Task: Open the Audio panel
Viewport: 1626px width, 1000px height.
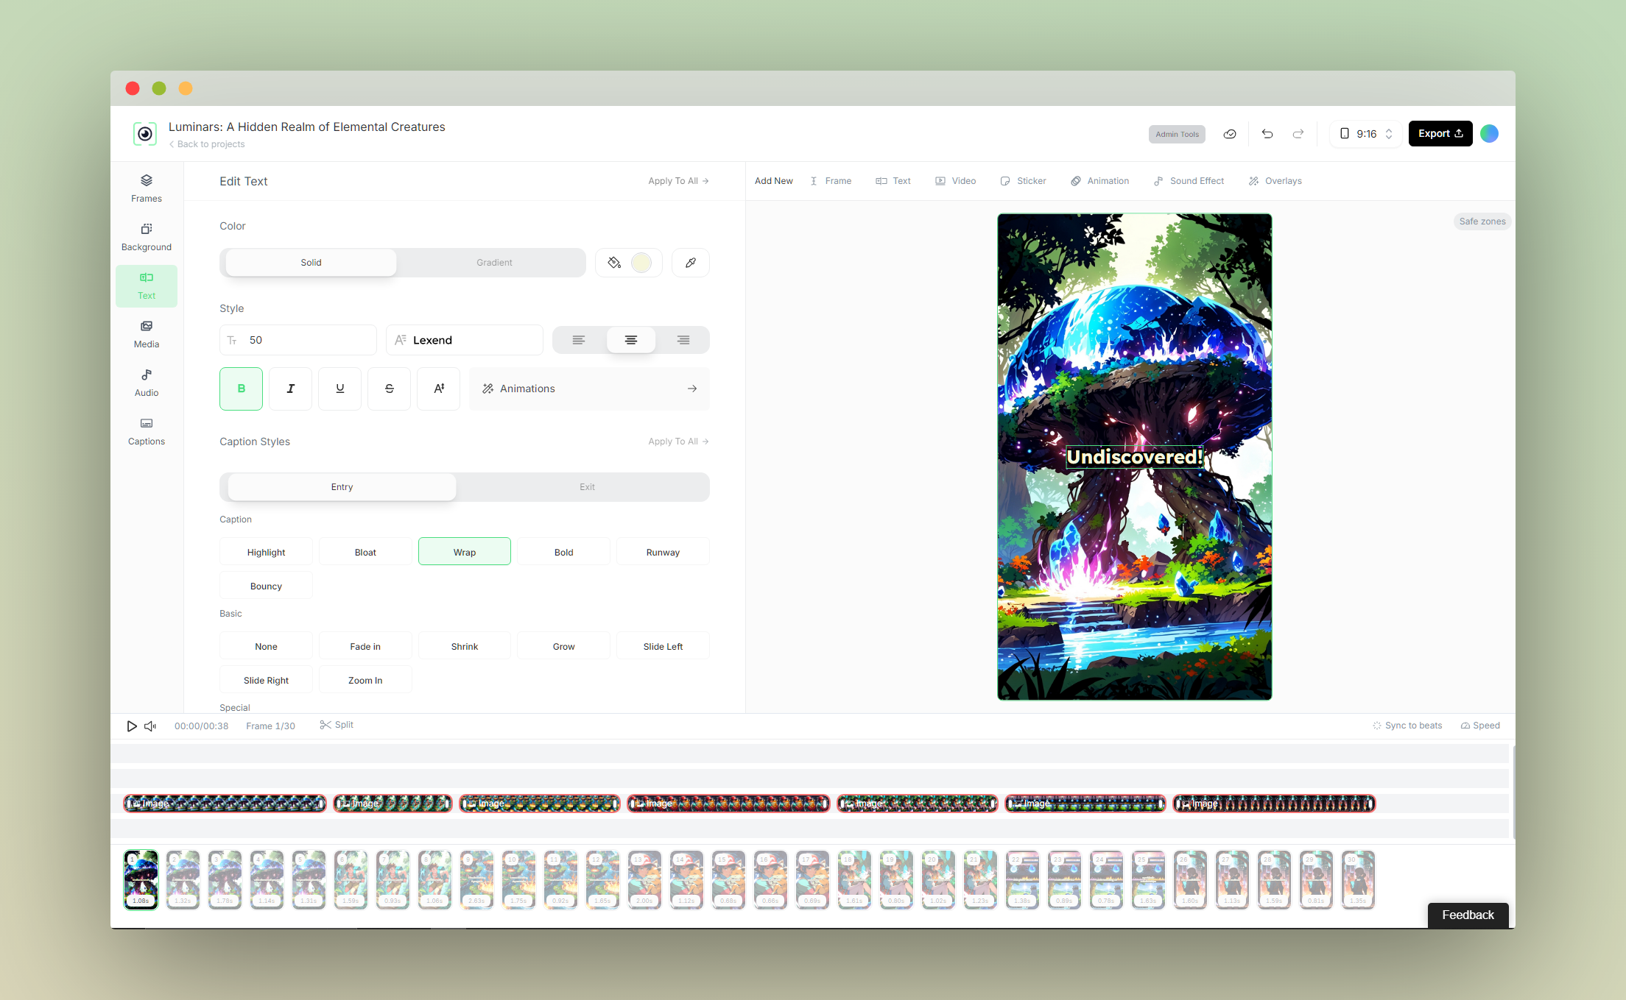Action: tap(146, 382)
